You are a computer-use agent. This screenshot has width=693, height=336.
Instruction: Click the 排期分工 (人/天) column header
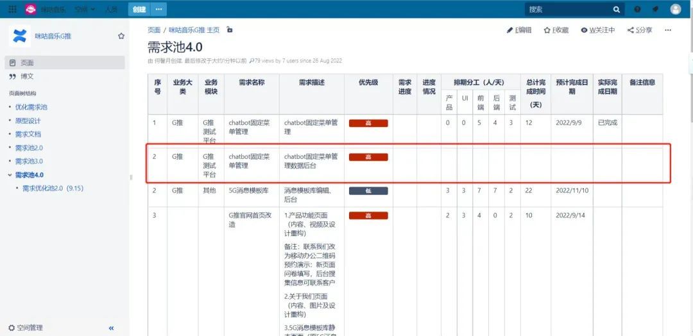click(x=481, y=82)
